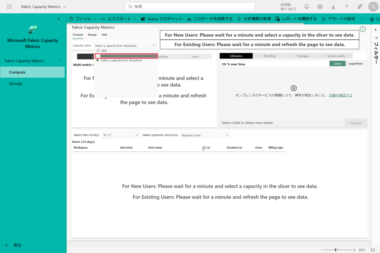Open the app launcher waffle icon
The height and width of the screenshot is (253, 380).
coord(9,7)
